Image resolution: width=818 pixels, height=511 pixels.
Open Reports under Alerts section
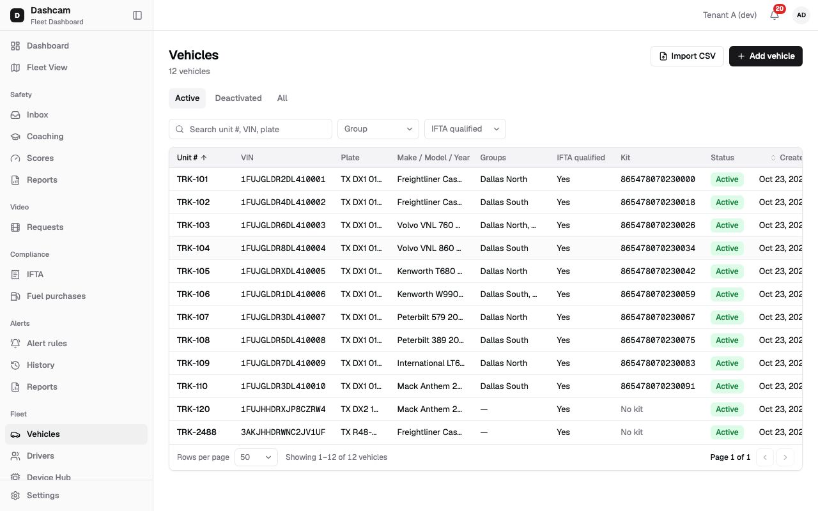pos(77,387)
